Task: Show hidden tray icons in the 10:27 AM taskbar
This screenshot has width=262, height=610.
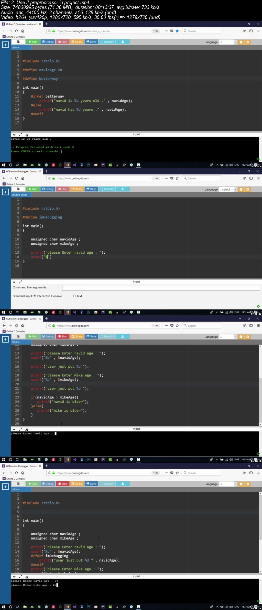Action: coord(217,165)
